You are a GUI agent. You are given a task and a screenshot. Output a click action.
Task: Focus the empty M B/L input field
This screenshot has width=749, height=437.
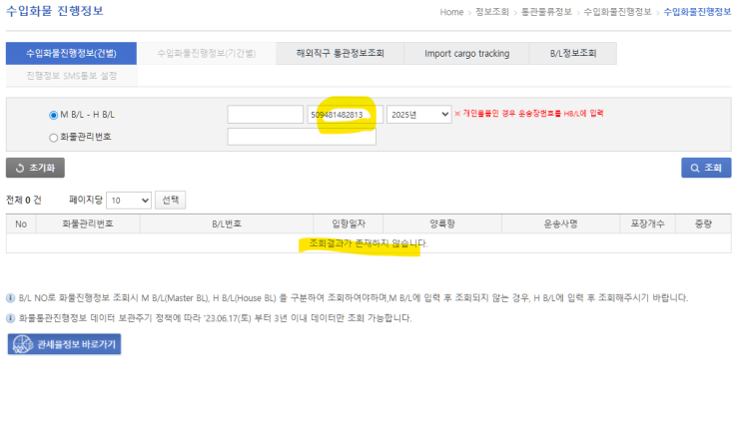265,115
